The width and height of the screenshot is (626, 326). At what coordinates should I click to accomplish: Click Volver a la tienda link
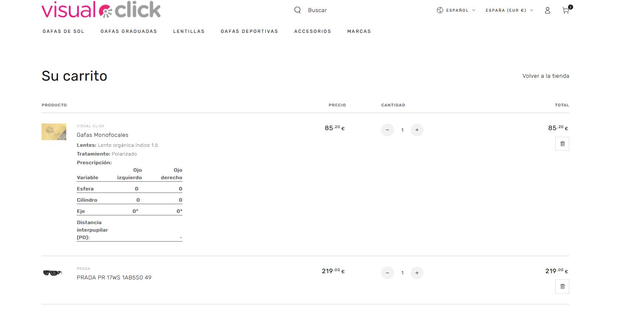(546, 76)
